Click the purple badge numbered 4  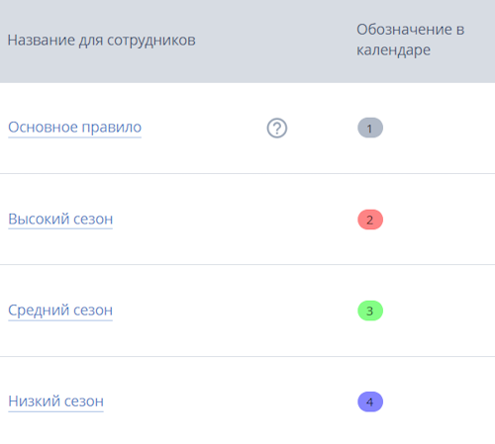click(370, 401)
